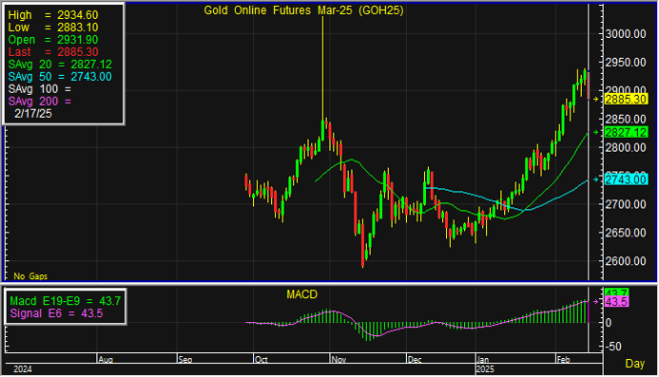Click the Feb month label on time axis
659x377 pixels.
(563, 359)
